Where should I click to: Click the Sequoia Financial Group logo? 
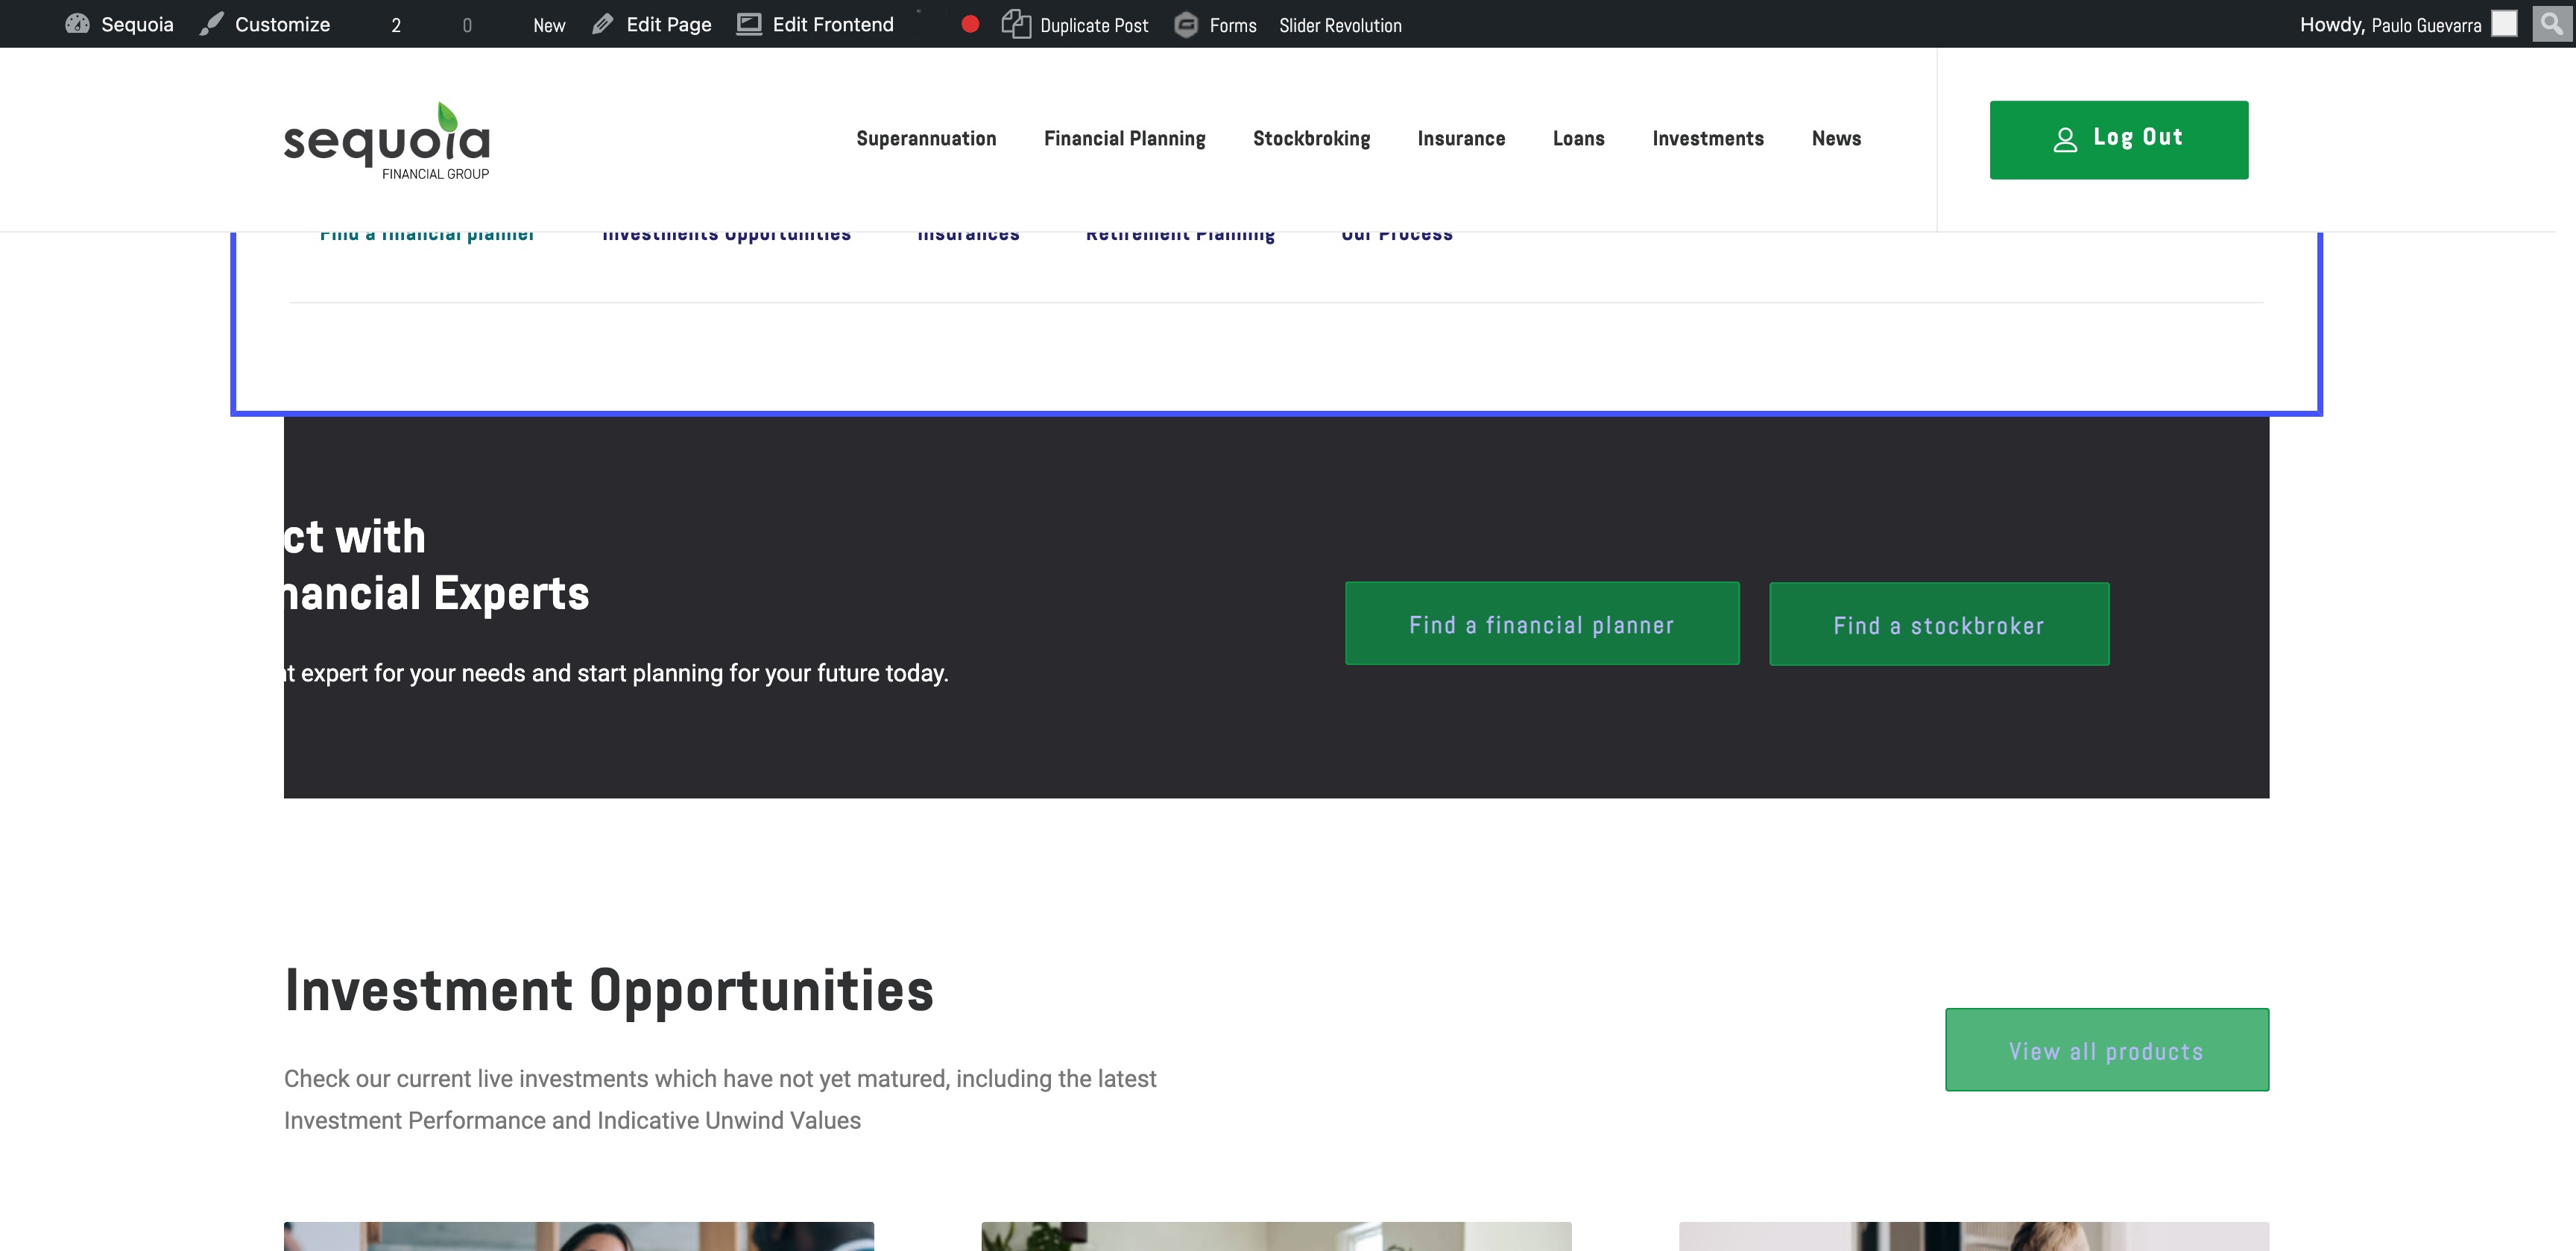pos(387,140)
